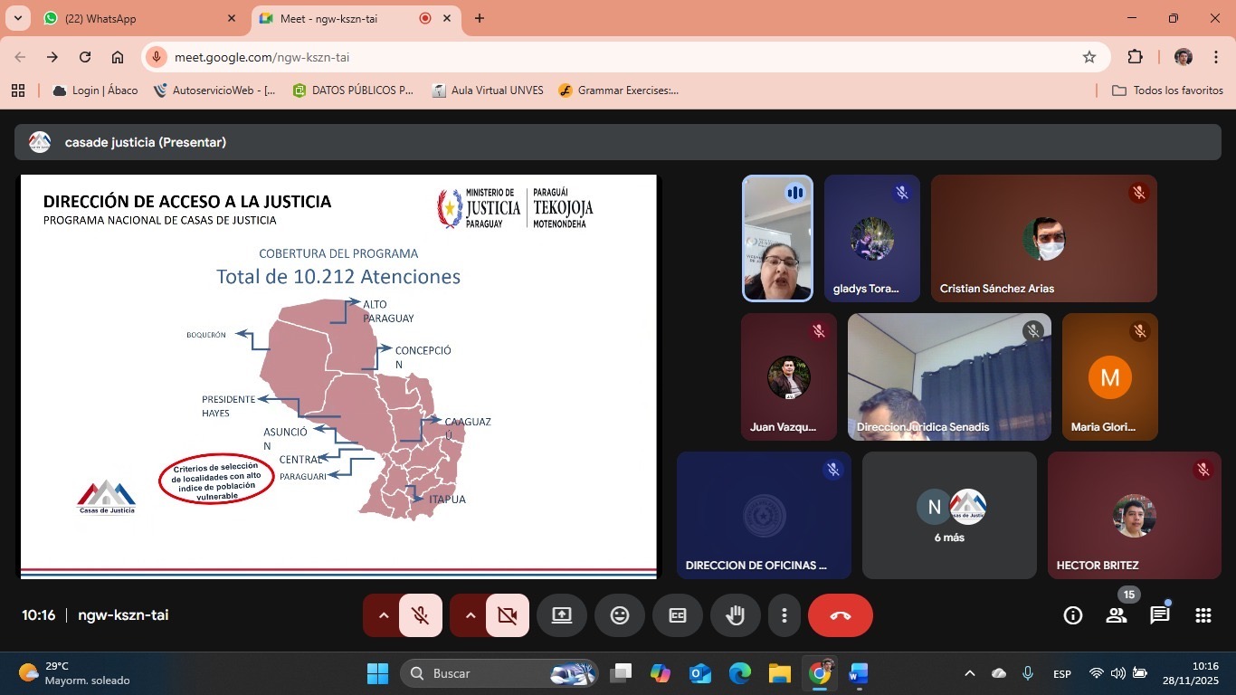This screenshot has width=1236, height=695.
Task: Open the emoji reactions button
Action: coord(619,615)
